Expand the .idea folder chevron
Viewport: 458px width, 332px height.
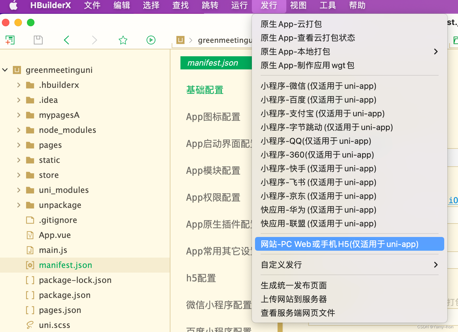coord(19,100)
